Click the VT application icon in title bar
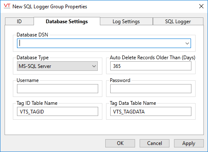The image size is (208, 152). (x=7, y=6)
